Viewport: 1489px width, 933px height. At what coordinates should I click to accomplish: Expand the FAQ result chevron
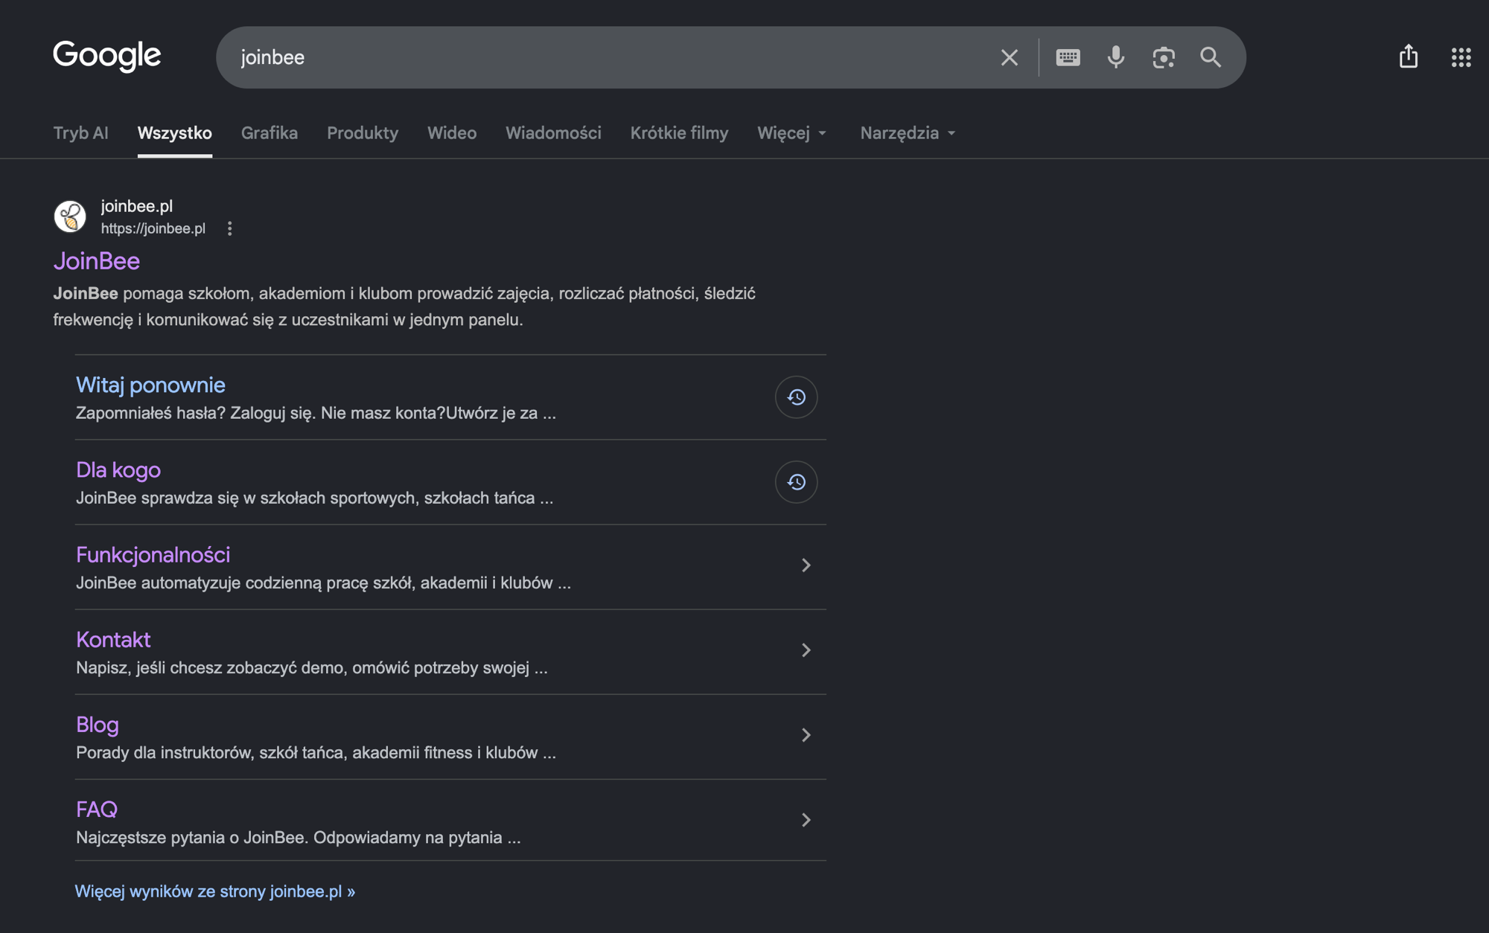[x=806, y=820]
